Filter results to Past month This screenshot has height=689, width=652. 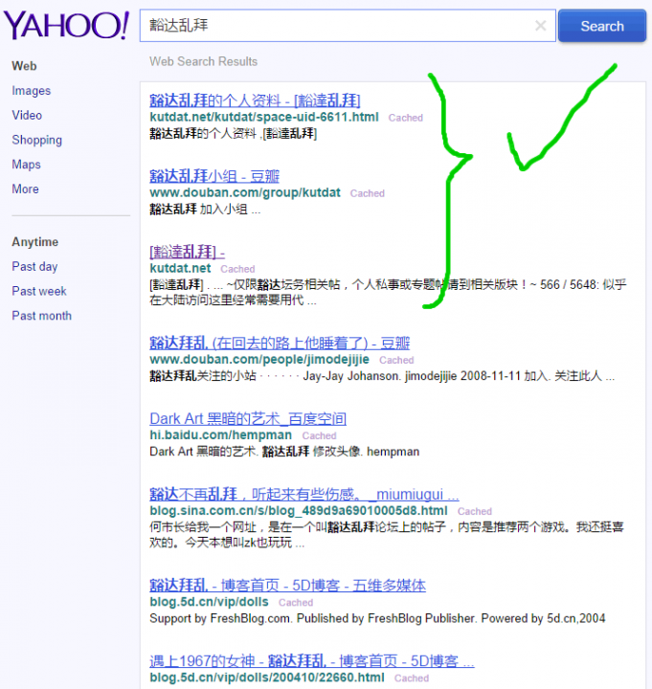coord(41,316)
